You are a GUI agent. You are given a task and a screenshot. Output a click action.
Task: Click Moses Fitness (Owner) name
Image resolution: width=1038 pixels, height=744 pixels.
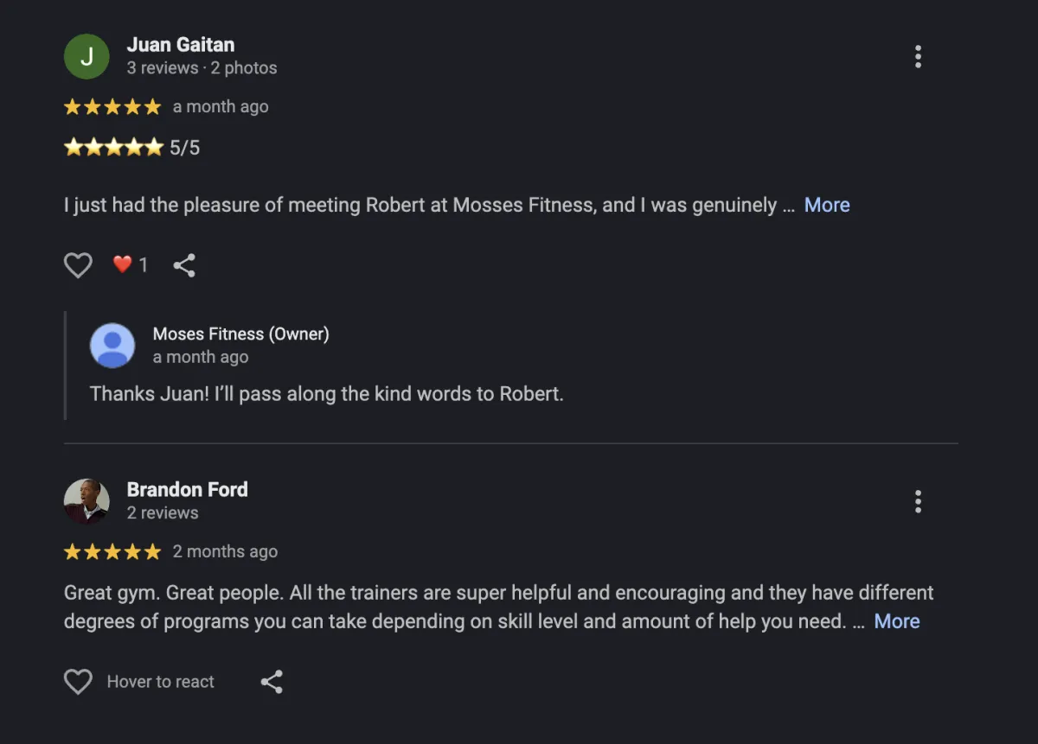coord(240,334)
